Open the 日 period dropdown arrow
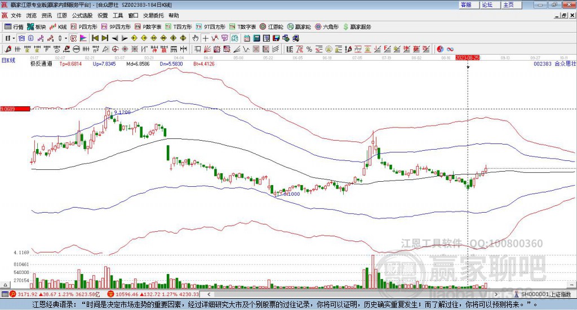This screenshot has width=577, height=310. tap(14, 38)
